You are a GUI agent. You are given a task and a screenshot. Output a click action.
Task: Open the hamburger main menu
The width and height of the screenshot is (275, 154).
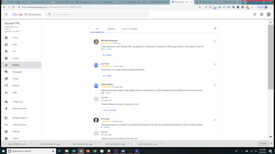[6, 15]
